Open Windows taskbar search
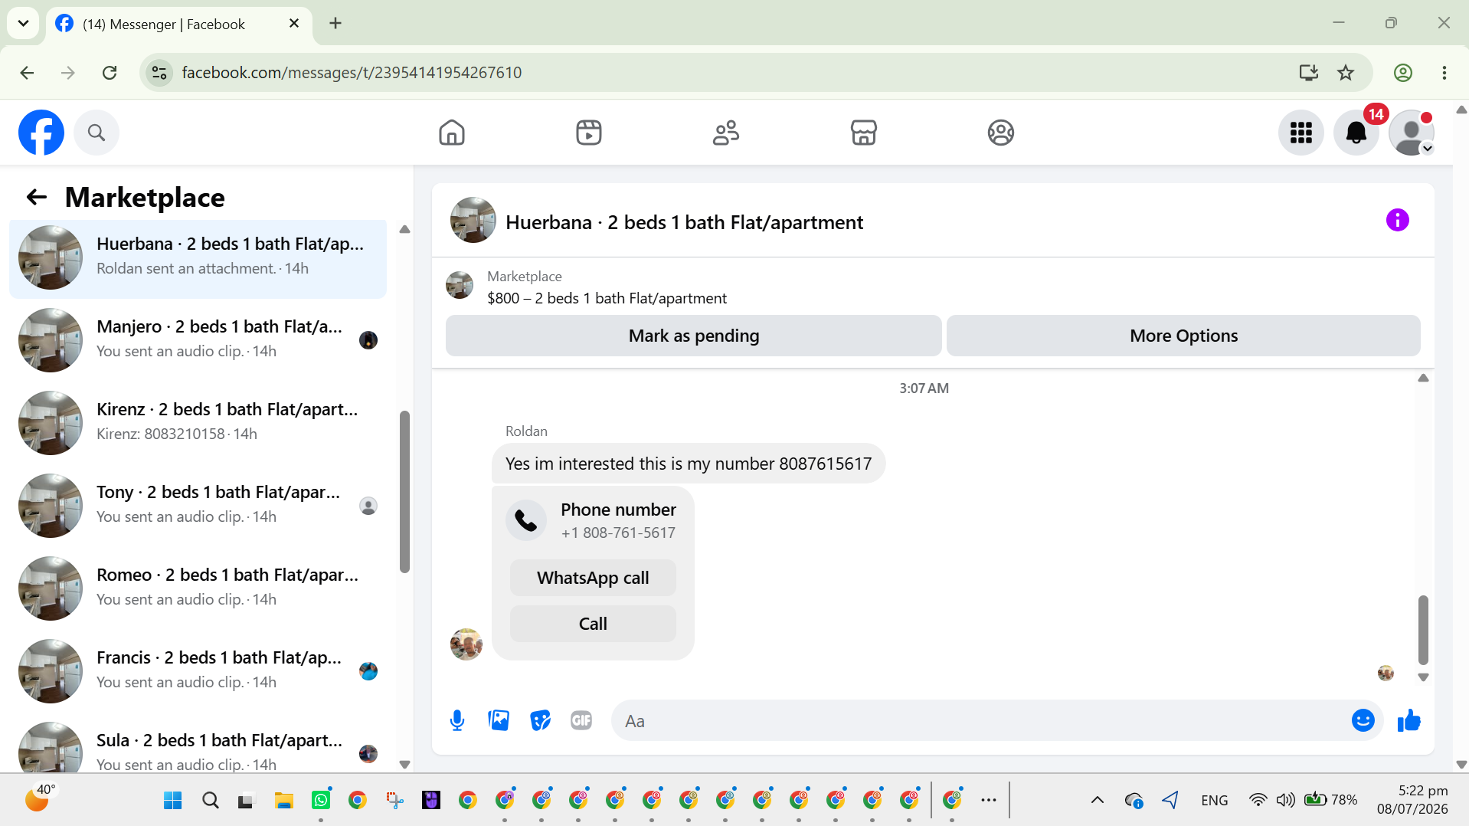The height and width of the screenshot is (826, 1469). pyautogui.click(x=210, y=801)
